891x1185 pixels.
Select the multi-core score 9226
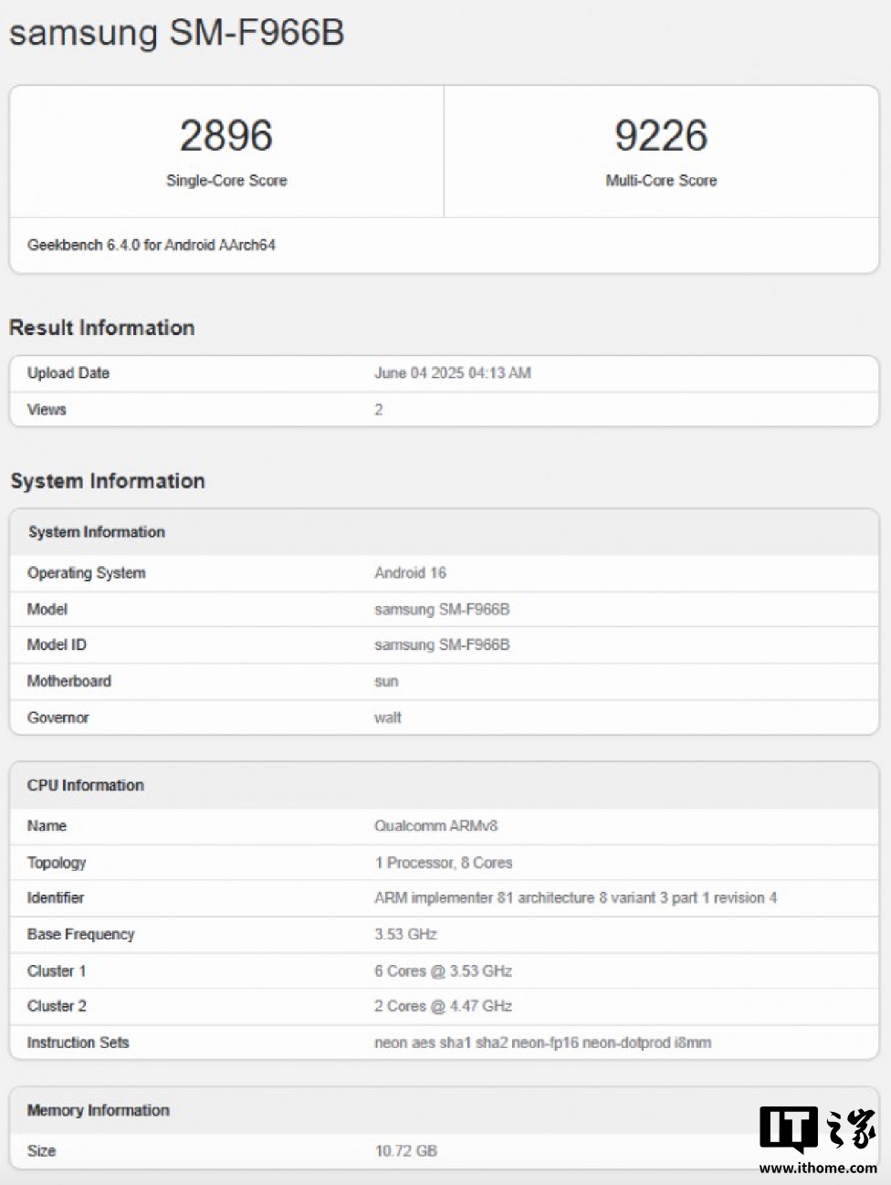pyautogui.click(x=660, y=136)
